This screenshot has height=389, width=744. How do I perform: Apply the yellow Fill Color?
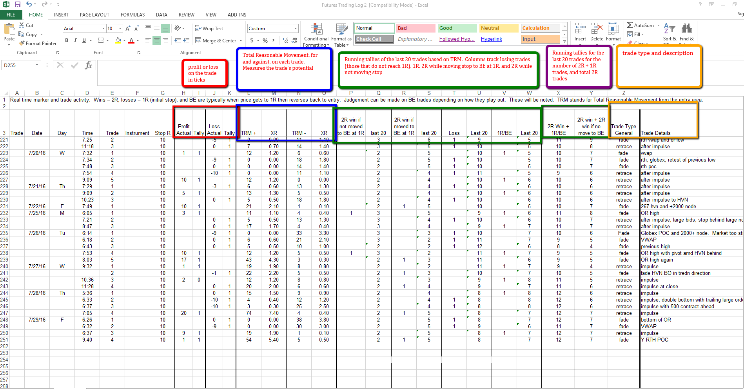[118, 40]
